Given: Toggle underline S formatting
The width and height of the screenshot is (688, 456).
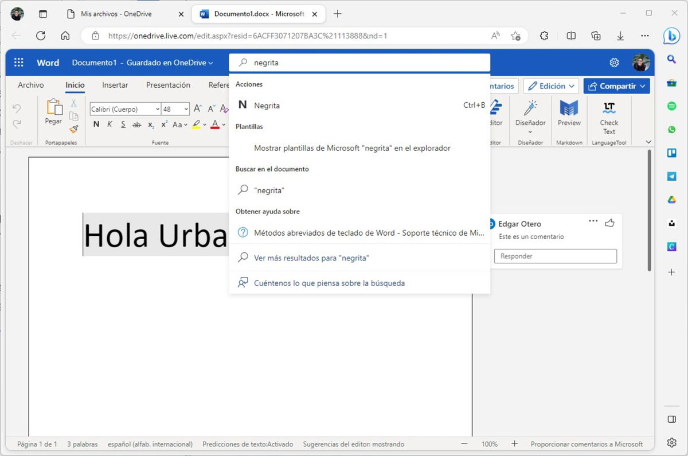Looking at the screenshot, I should (x=123, y=124).
